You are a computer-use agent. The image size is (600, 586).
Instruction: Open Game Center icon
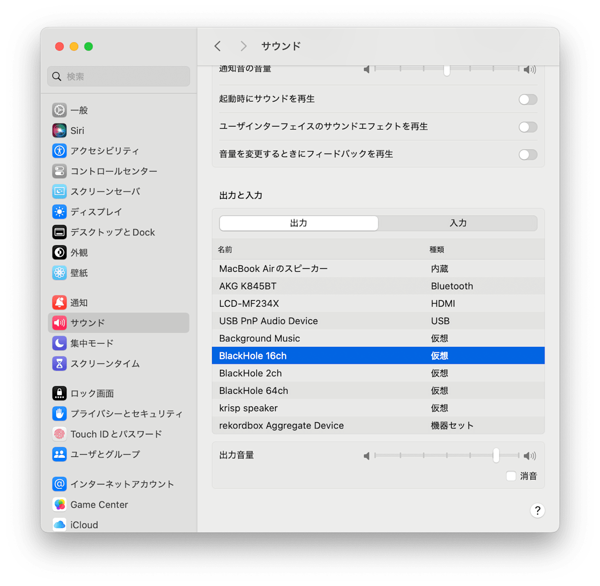(59, 504)
